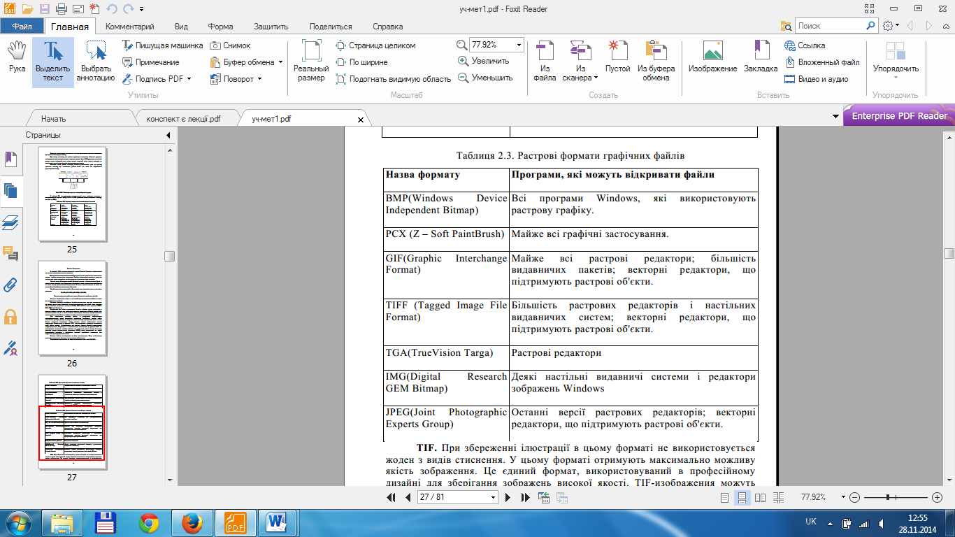Open the zoom percentage combo box in ribbon

pos(519,44)
